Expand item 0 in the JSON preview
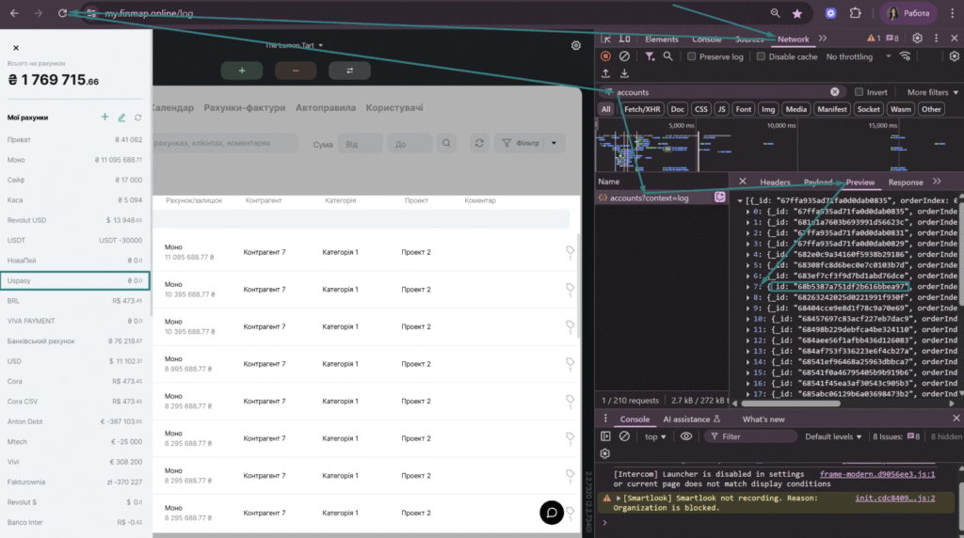This screenshot has width=964, height=538. pyautogui.click(x=748, y=212)
